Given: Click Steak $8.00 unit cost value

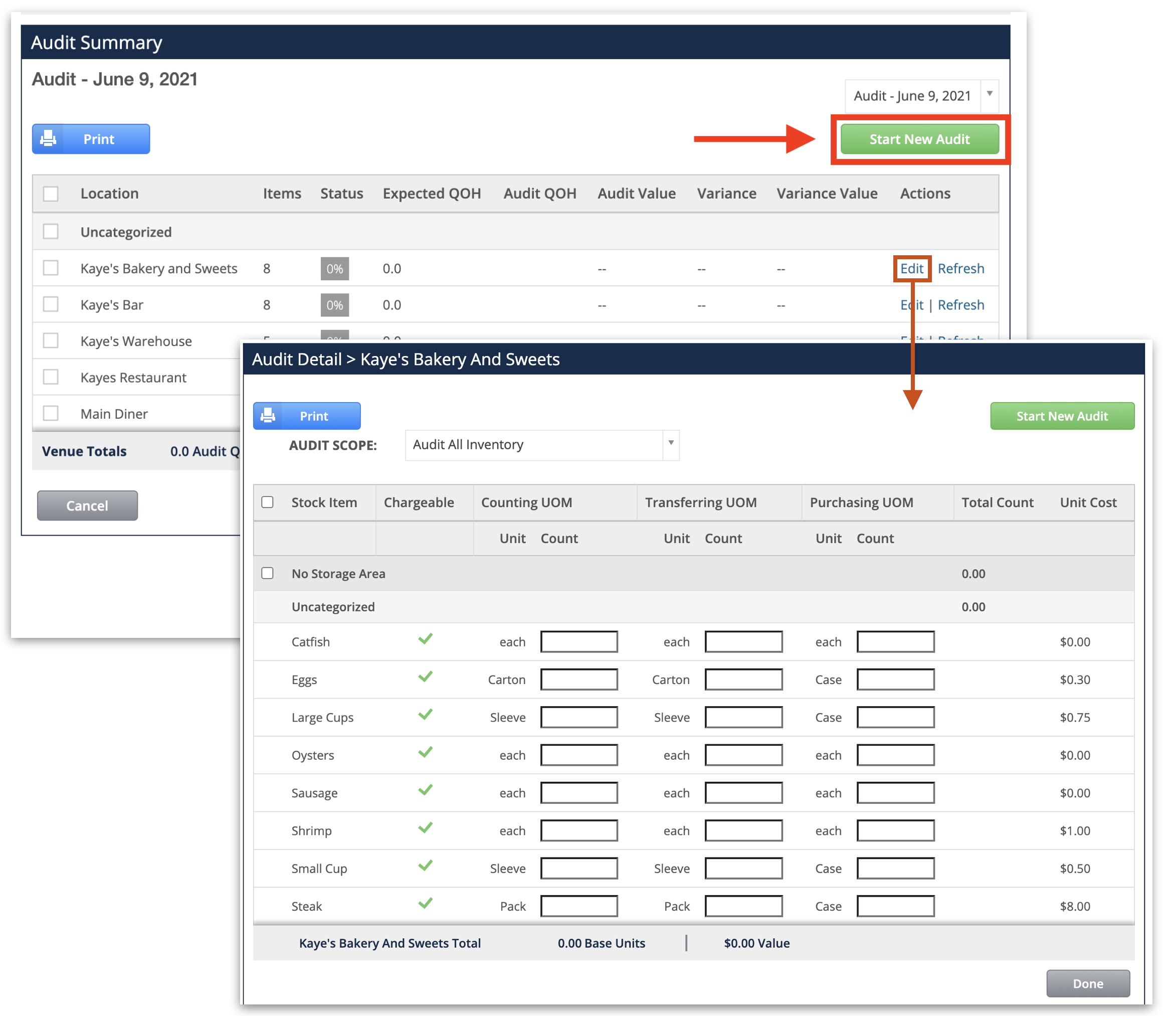Looking at the screenshot, I should 1075,907.
